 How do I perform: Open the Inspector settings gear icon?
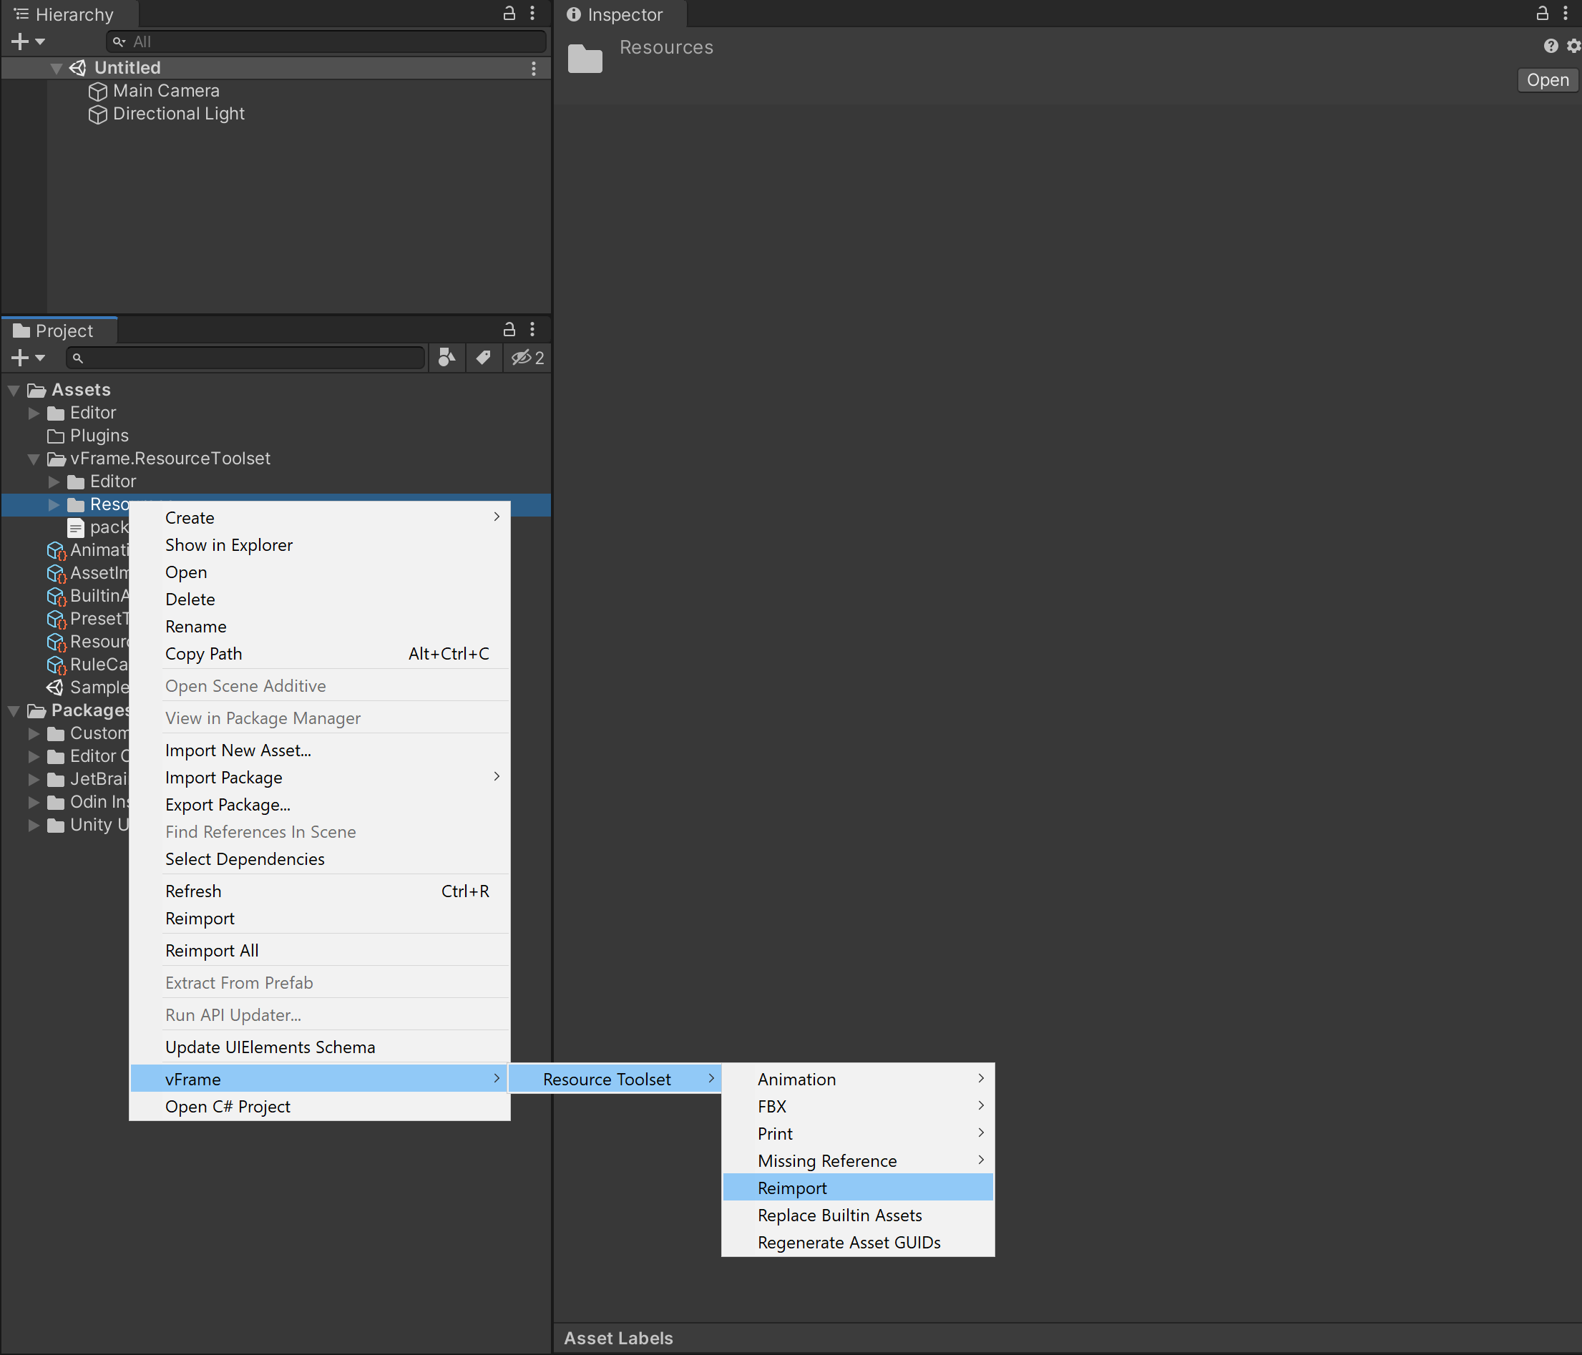pyautogui.click(x=1573, y=46)
